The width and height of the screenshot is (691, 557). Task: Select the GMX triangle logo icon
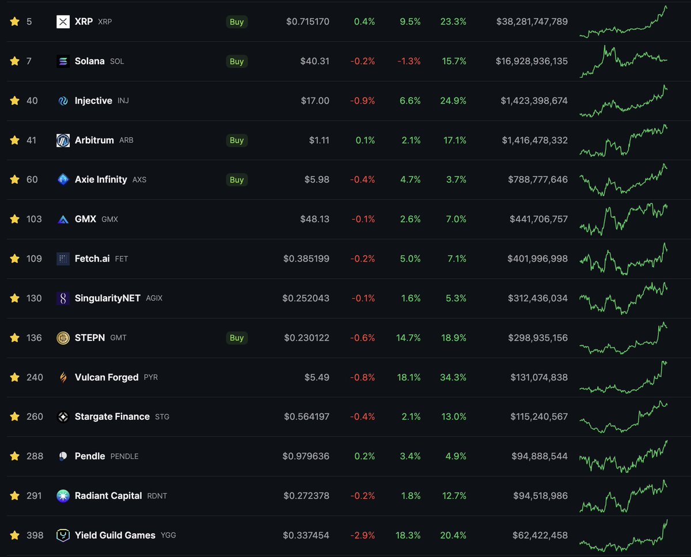[x=63, y=219]
